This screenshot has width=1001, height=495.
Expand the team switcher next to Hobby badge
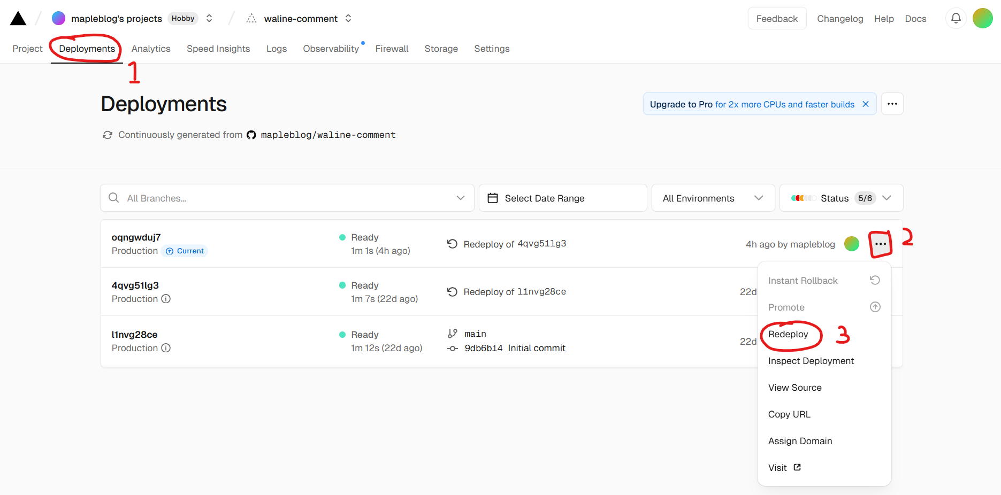pyautogui.click(x=209, y=19)
